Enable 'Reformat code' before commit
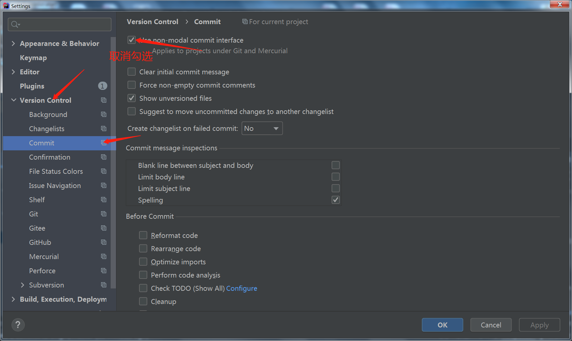The image size is (572, 341). 143,235
